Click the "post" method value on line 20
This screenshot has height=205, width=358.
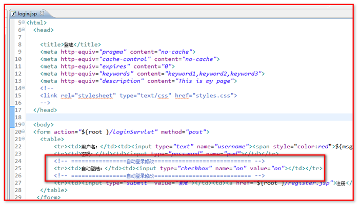pyautogui.click(x=195, y=132)
